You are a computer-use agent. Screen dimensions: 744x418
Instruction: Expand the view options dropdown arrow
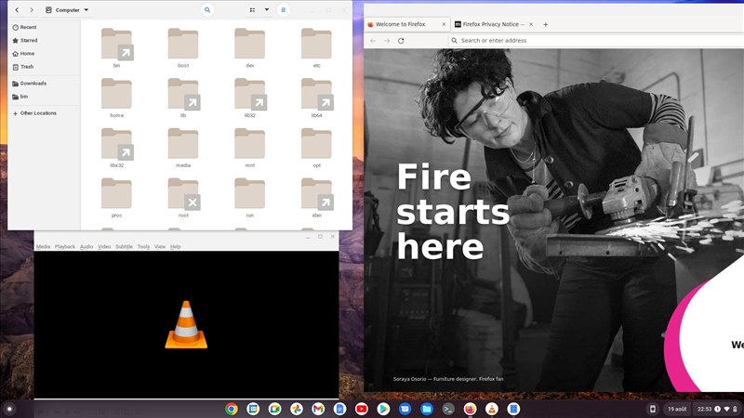tap(267, 10)
